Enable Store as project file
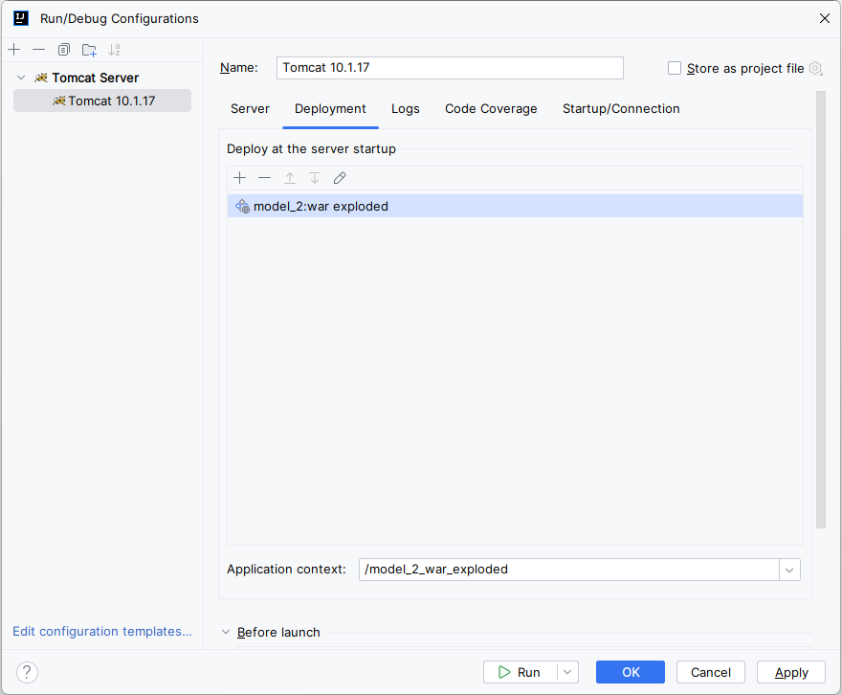 (675, 68)
